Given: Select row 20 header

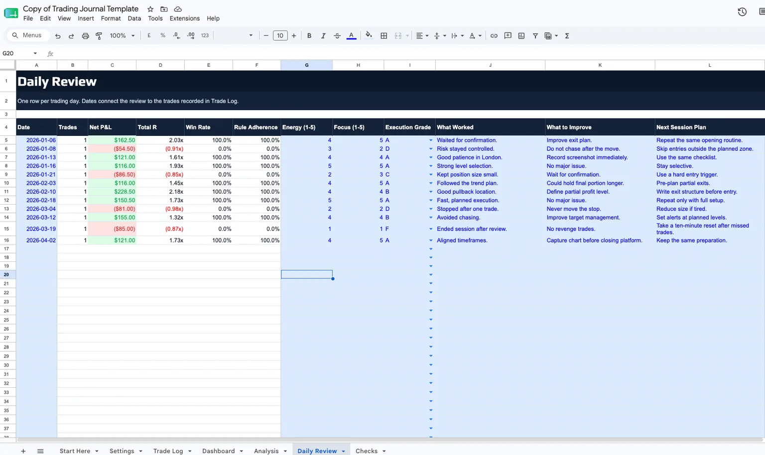Looking at the screenshot, I should coord(7,274).
